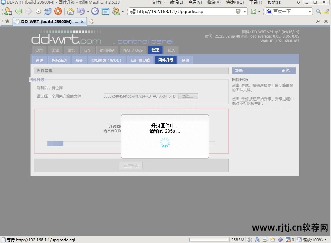Image resolution: width=331 pixels, height=243 pixels.
Task: Click the X icon at the tab bar's right end
Action: coord(326,21)
